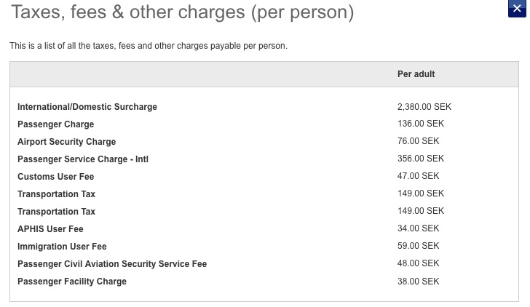Viewport: 530px width, 307px height.
Task: Click the 59.00 SEK amount
Action: [x=418, y=246]
